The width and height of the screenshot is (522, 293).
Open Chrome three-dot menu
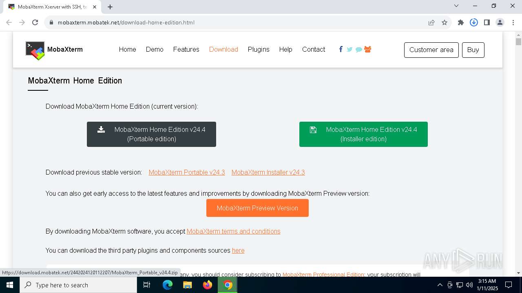pos(513,22)
